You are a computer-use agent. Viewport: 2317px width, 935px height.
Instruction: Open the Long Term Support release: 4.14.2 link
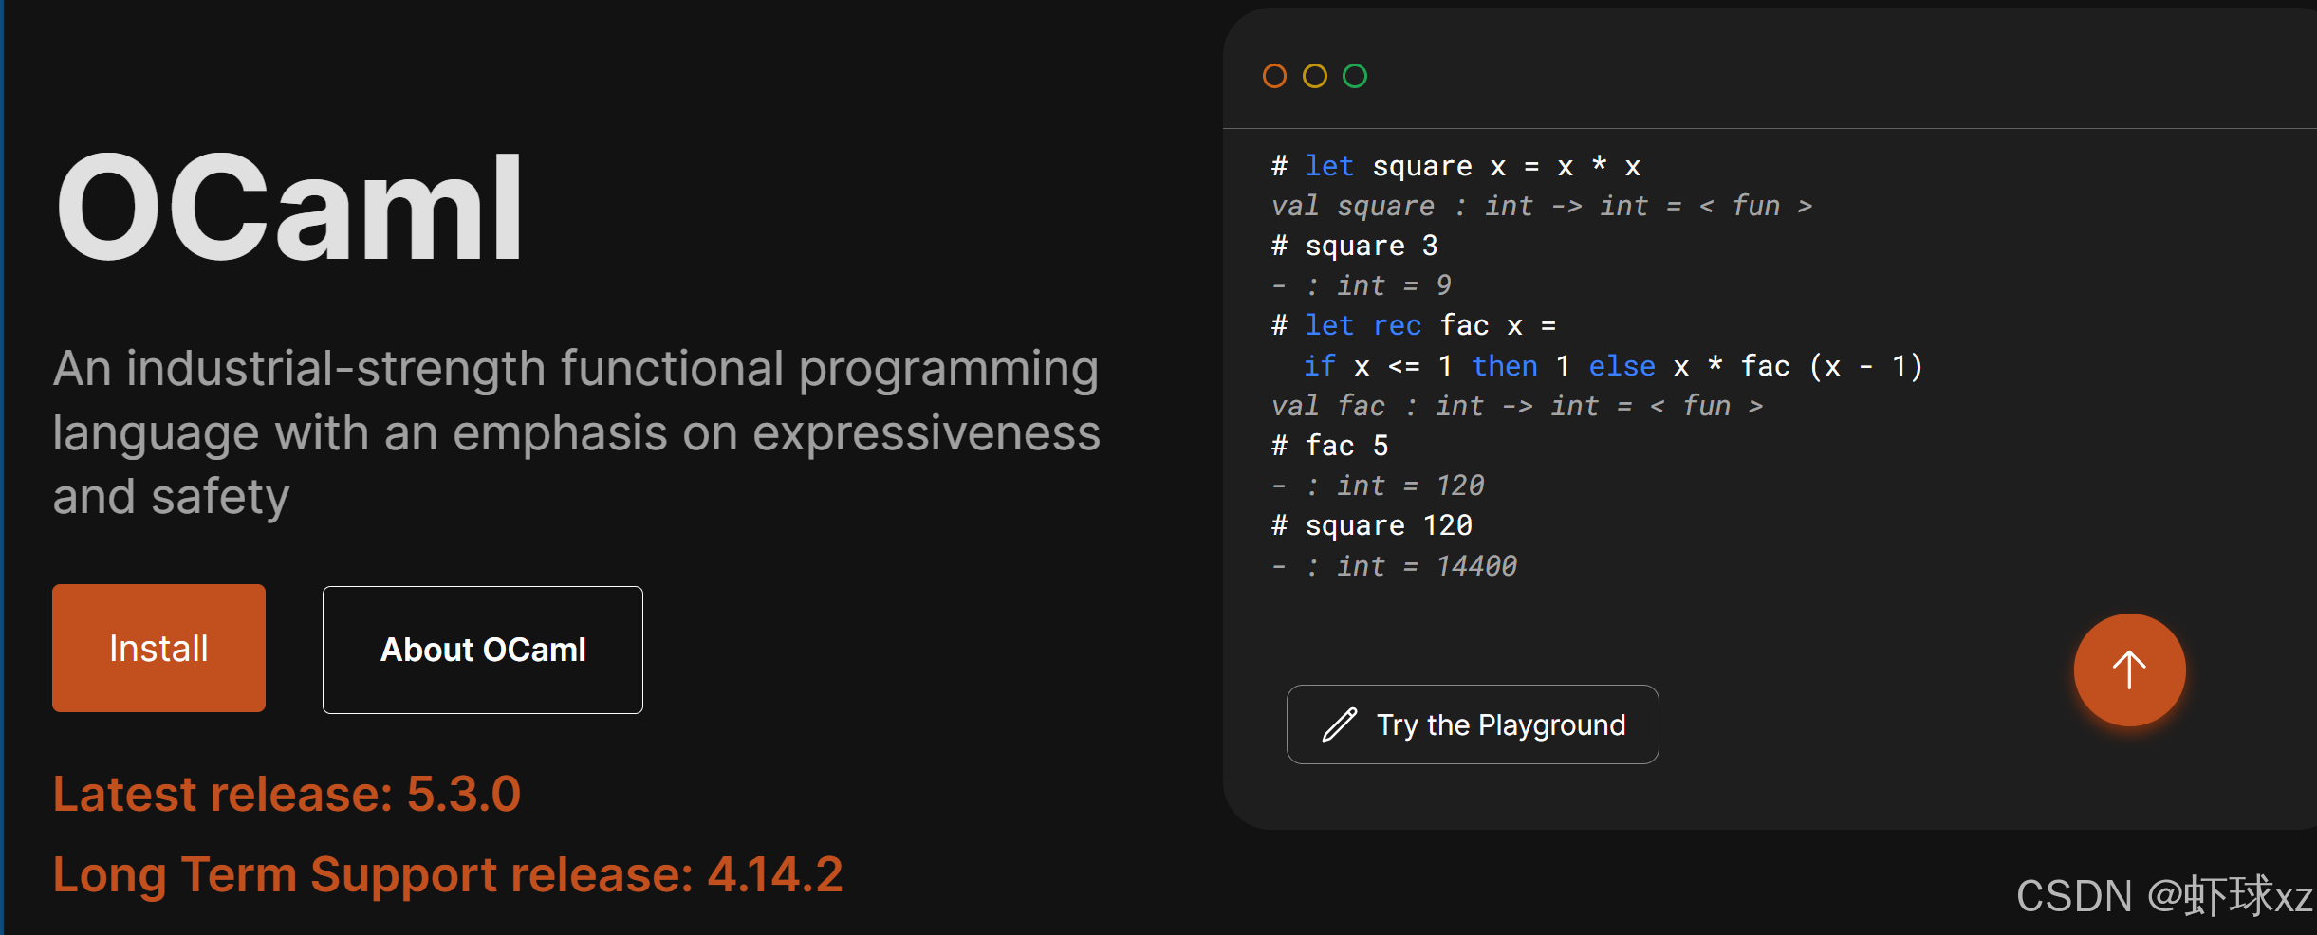pos(448,874)
